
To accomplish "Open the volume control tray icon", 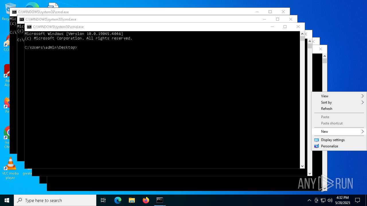I will pos(330,200).
